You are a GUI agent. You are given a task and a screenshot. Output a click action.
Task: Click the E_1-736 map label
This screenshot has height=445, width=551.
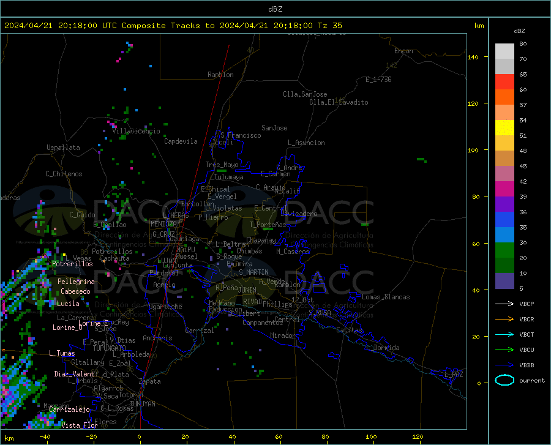(x=378, y=80)
